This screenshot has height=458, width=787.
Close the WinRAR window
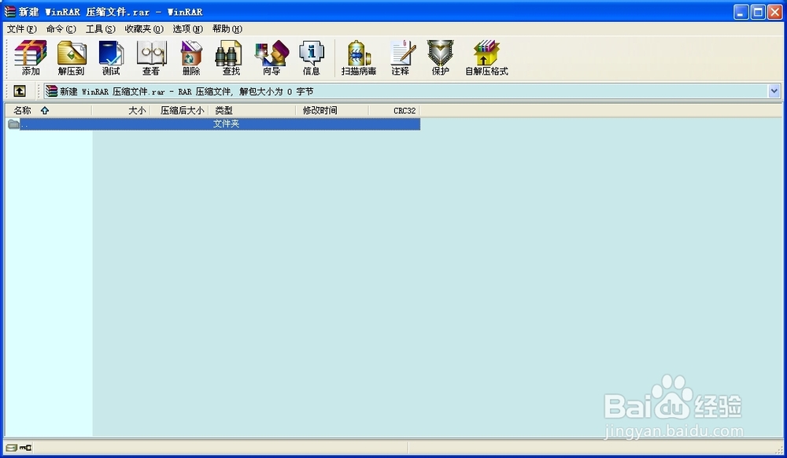774,12
